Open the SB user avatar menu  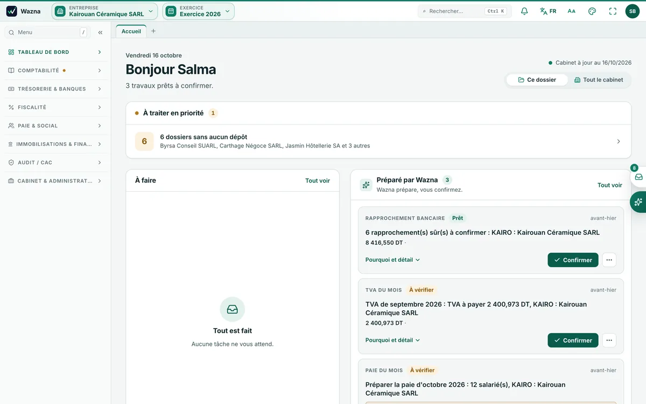pos(633,11)
